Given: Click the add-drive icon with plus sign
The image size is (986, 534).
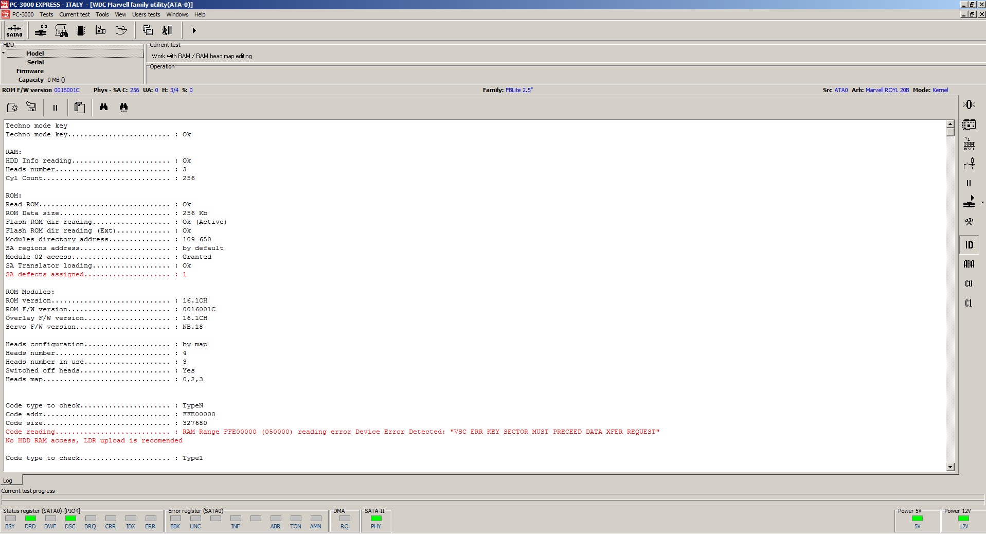Looking at the screenshot, I should point(41,30).
